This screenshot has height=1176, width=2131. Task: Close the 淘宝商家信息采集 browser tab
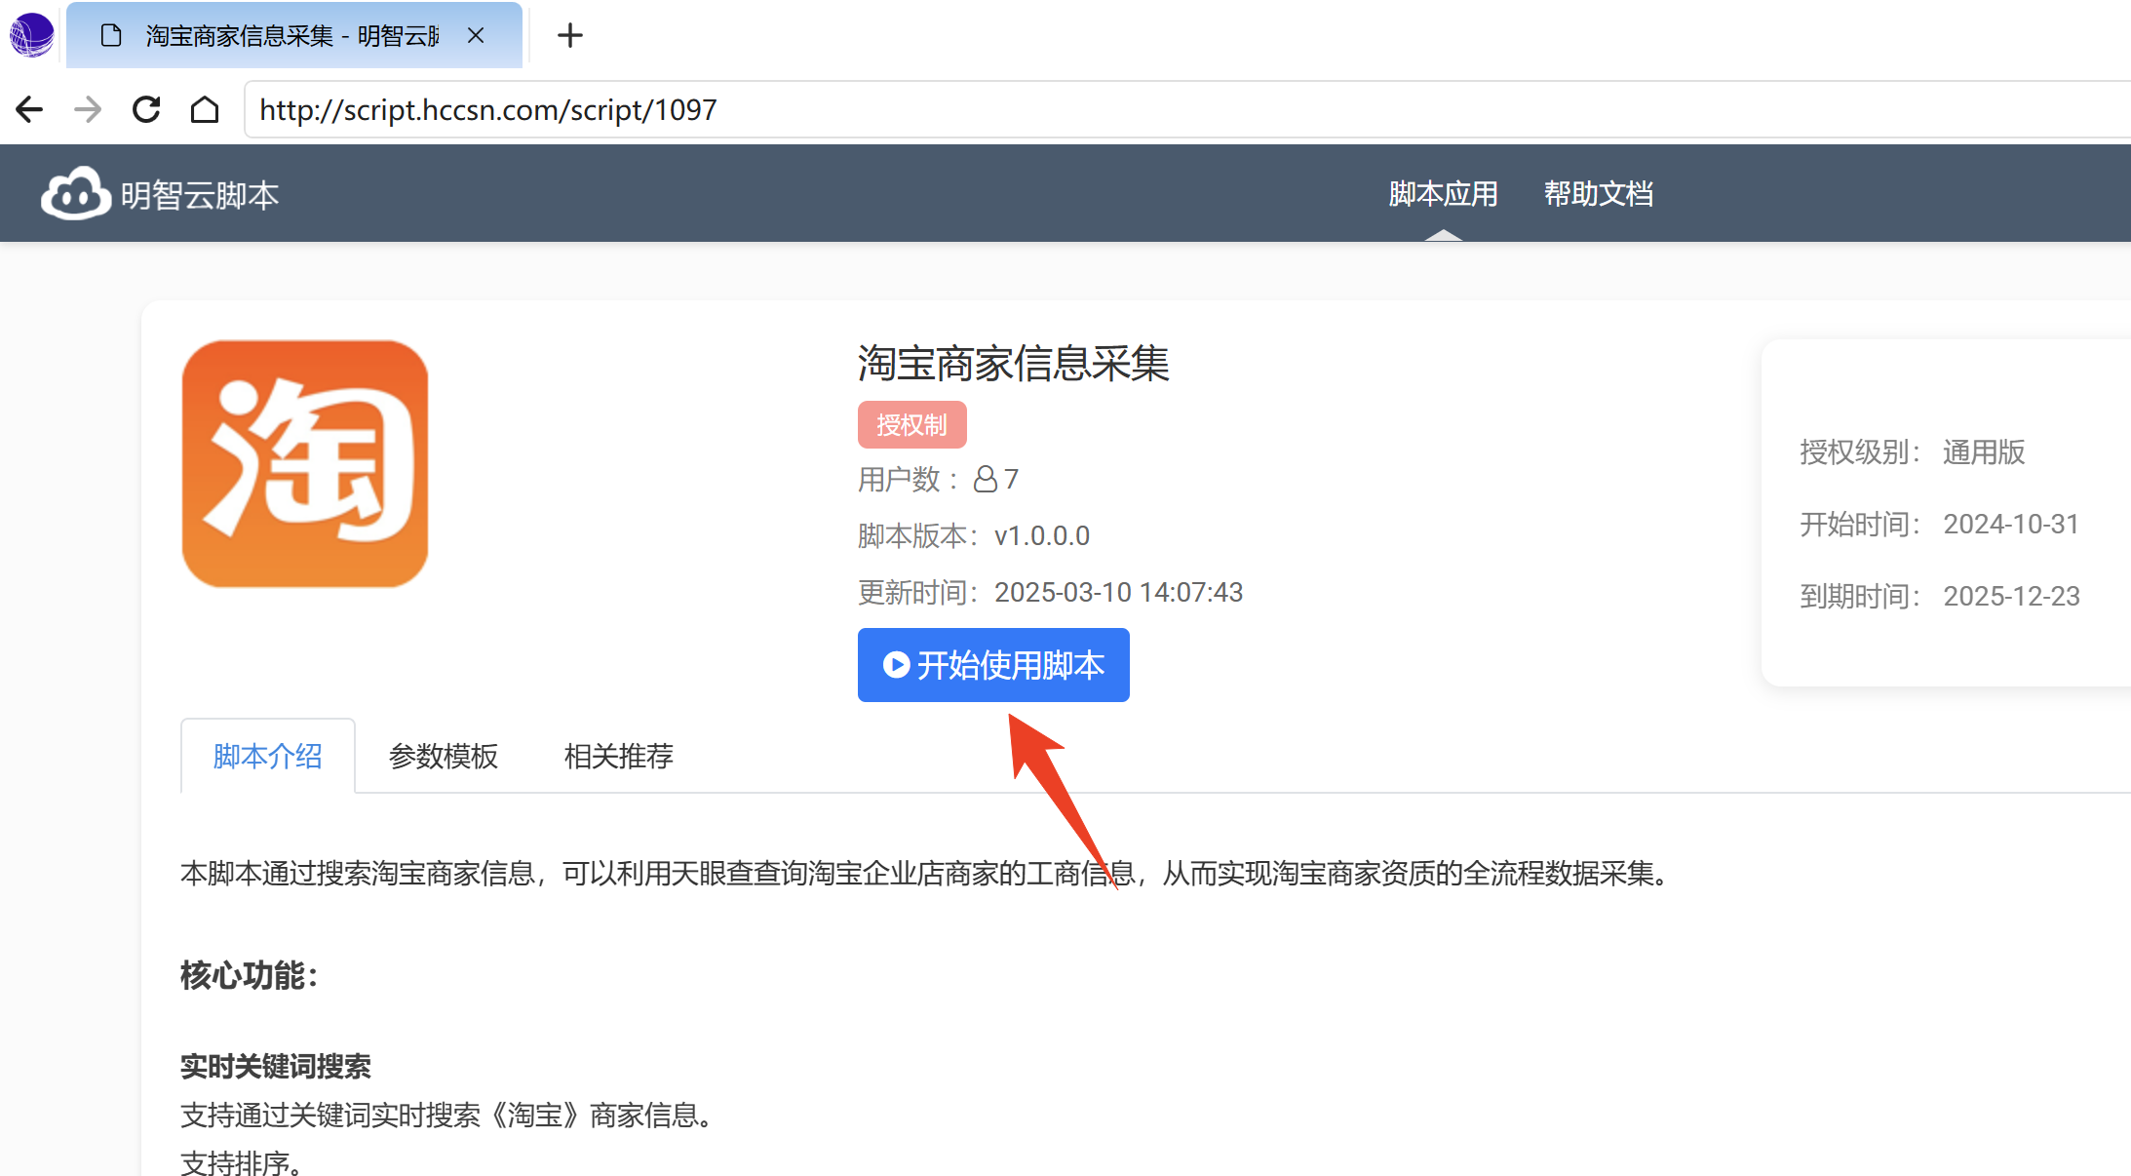(476, 36)
